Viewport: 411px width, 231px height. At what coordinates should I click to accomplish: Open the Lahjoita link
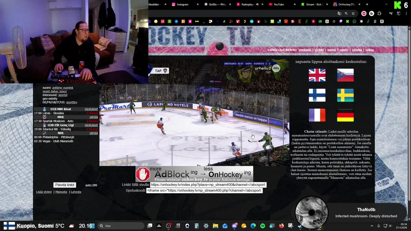76,192
